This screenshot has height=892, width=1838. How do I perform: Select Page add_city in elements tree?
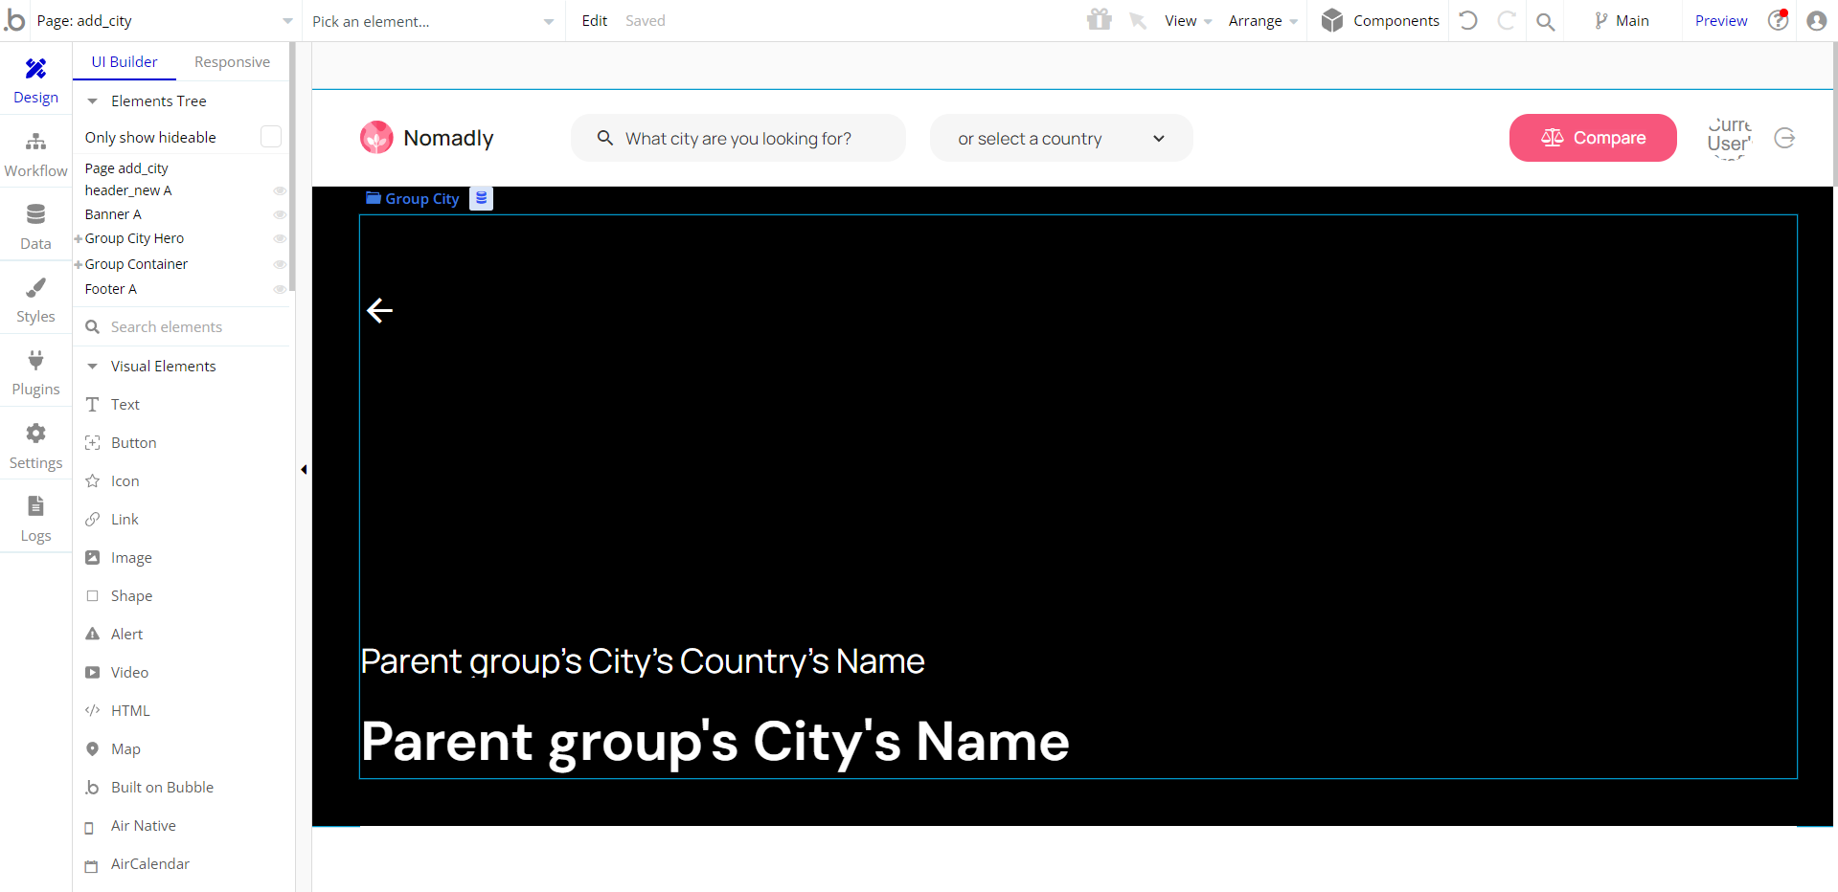point(126,168)
